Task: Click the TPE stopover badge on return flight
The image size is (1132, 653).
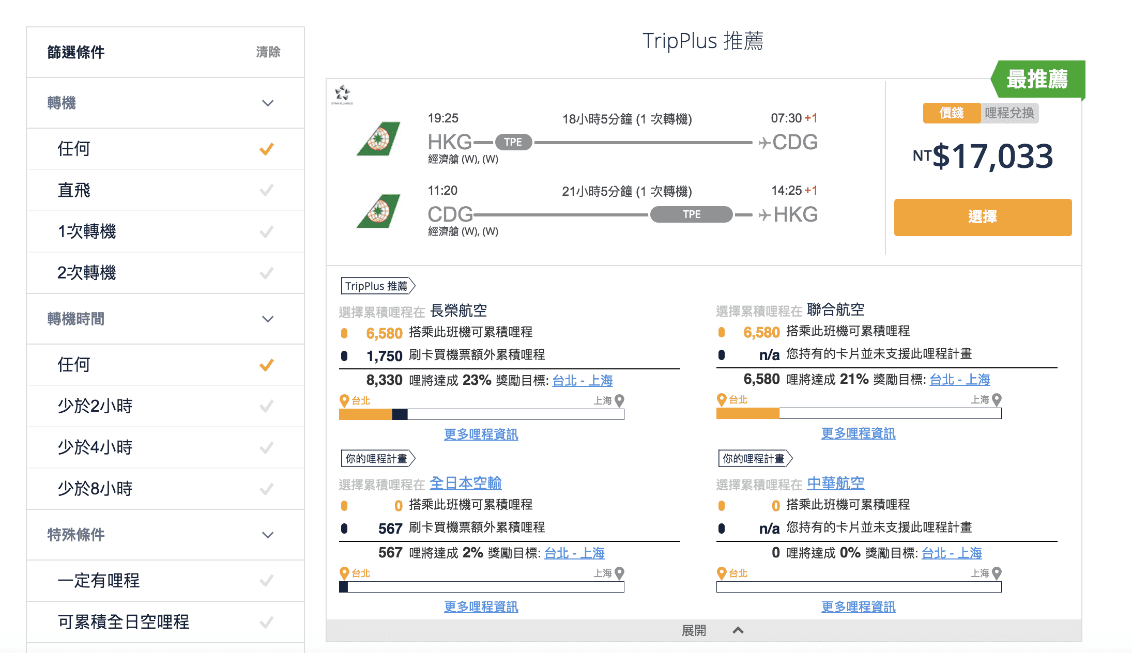Action: click(692, 214)
